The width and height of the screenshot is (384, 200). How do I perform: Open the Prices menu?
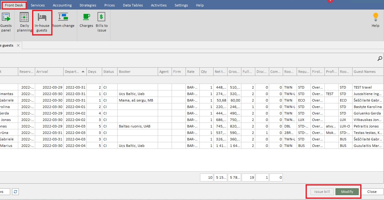point(110,5)
